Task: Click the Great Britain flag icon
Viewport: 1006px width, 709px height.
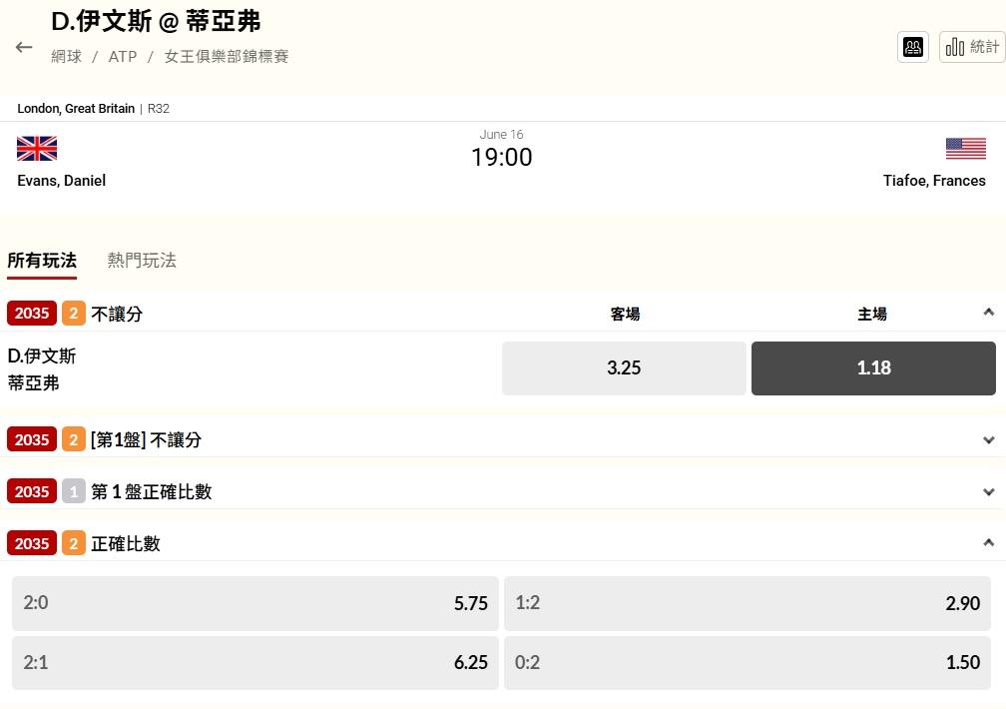Action: (37, 149)
